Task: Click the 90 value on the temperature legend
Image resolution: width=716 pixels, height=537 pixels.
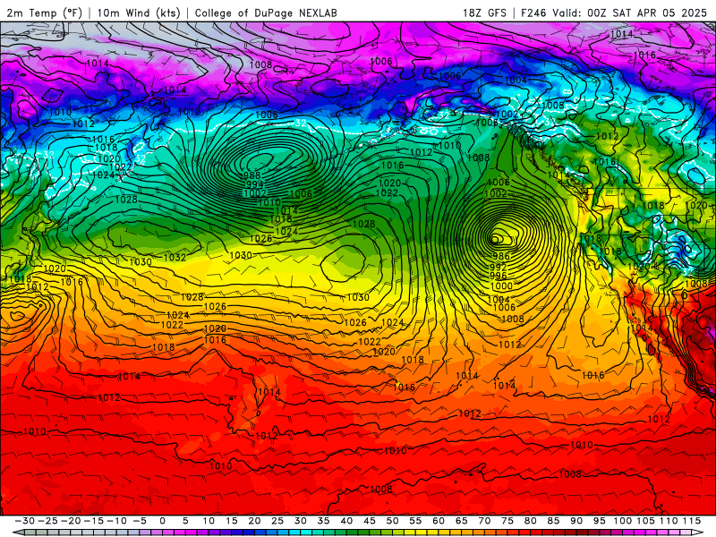Action: 576,521
